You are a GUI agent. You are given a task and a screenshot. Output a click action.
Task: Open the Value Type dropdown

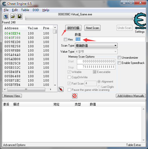pyautogui.click(x=96, y=52)
